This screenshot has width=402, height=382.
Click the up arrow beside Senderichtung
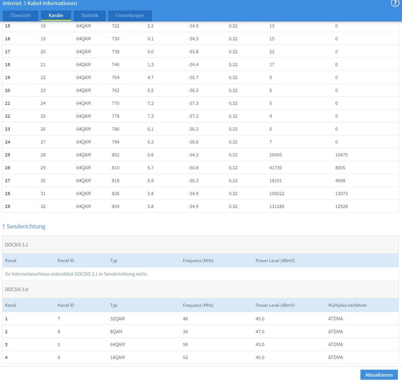tap(4, 226)
